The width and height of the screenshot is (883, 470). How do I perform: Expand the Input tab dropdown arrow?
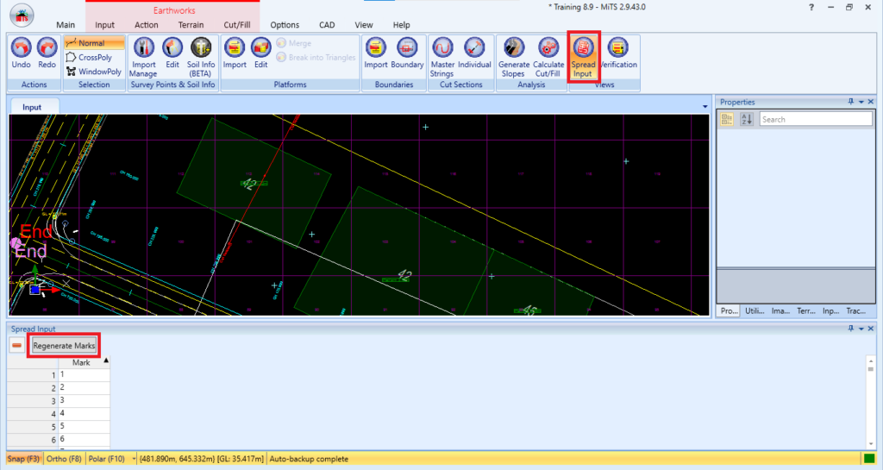[x=705, y=106]
